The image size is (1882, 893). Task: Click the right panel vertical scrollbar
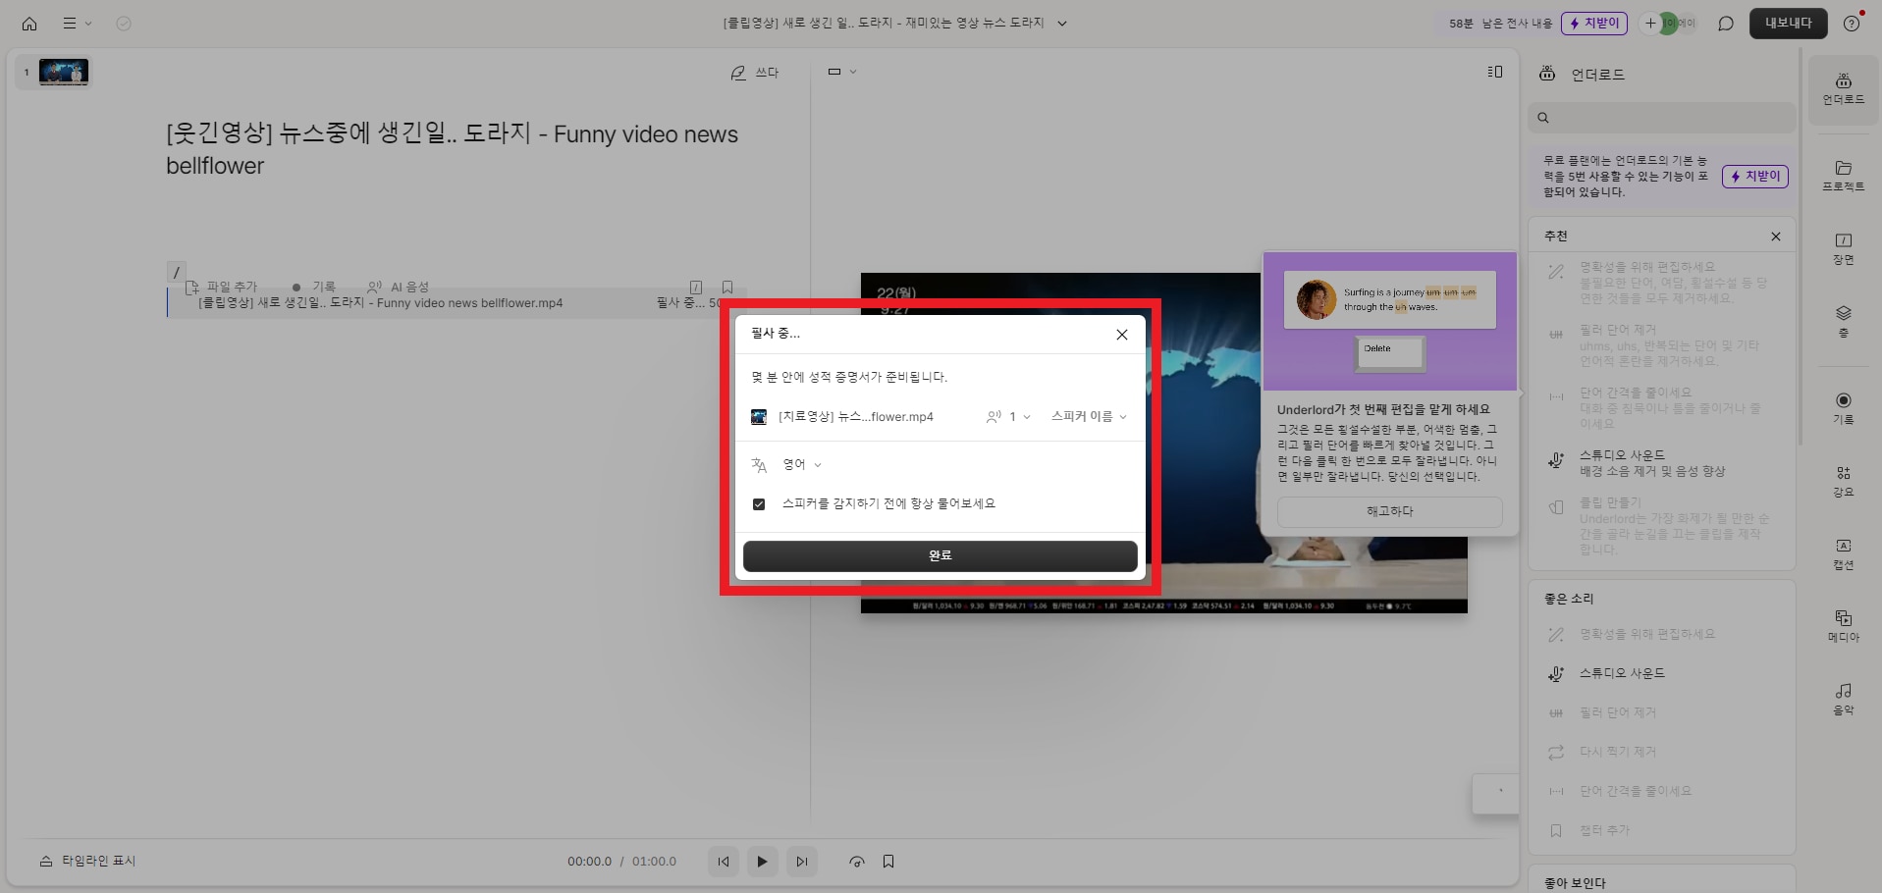1801,245
